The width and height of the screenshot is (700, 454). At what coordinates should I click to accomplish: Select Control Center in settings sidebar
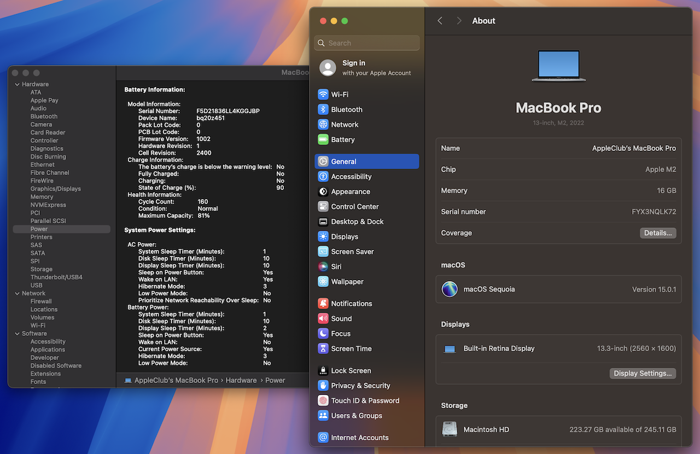pos(354,207)
